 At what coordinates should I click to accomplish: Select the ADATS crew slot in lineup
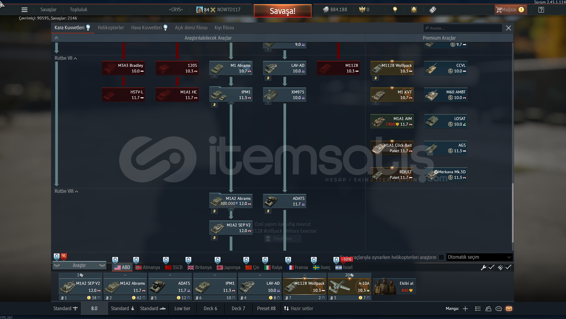(170, 286)
